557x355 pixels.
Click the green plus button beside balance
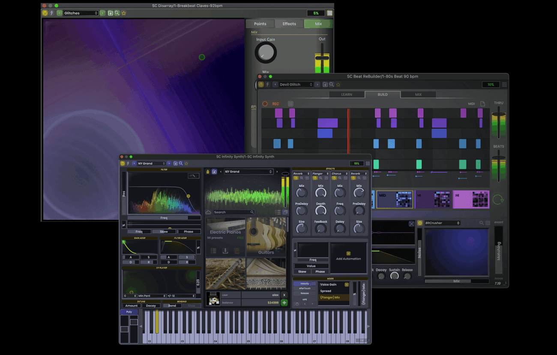(x=284, y=302)
